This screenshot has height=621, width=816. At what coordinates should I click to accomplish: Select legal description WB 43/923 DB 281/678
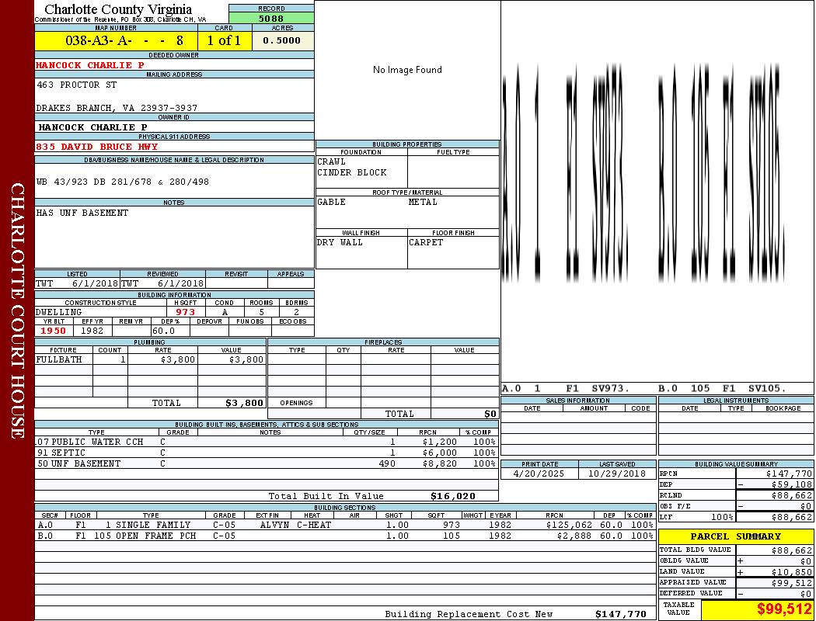tap(122, 182)
